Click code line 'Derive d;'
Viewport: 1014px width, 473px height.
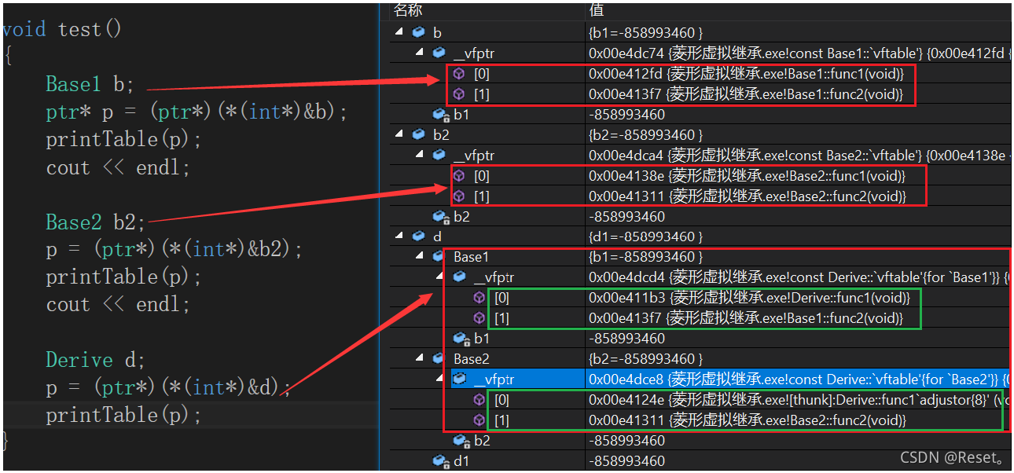tap(96, 360)
